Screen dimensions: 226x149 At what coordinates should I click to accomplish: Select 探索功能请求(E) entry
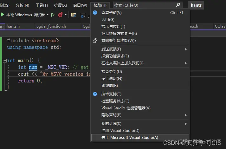(140, 56)
